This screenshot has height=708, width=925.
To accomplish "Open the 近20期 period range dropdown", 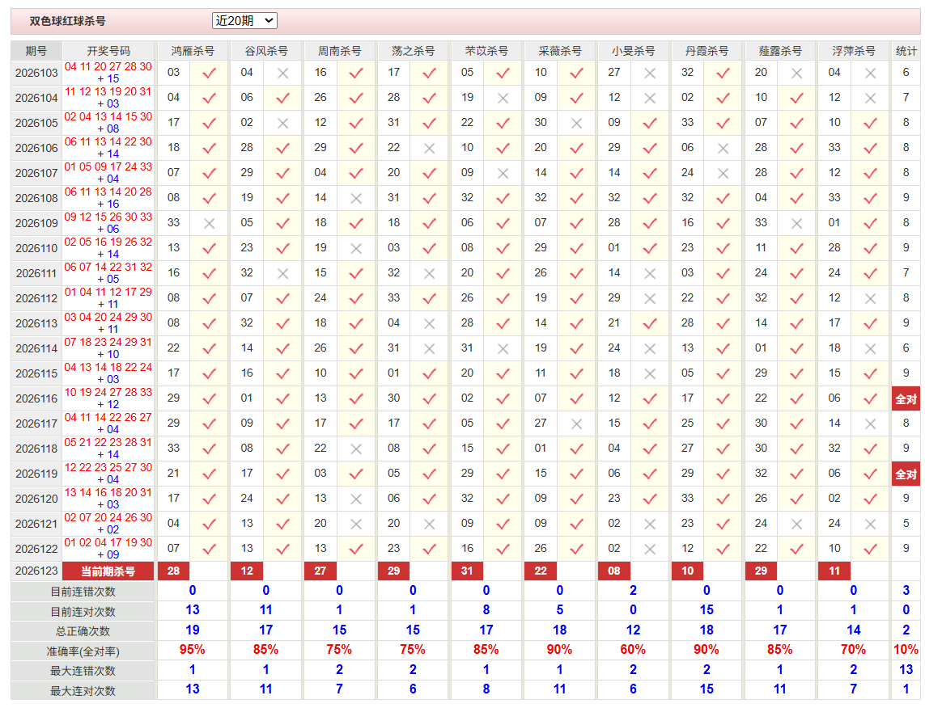I will pyautogui.click(x=244, y=21).
